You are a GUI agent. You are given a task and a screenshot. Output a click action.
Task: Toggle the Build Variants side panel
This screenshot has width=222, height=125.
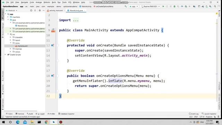3,104
